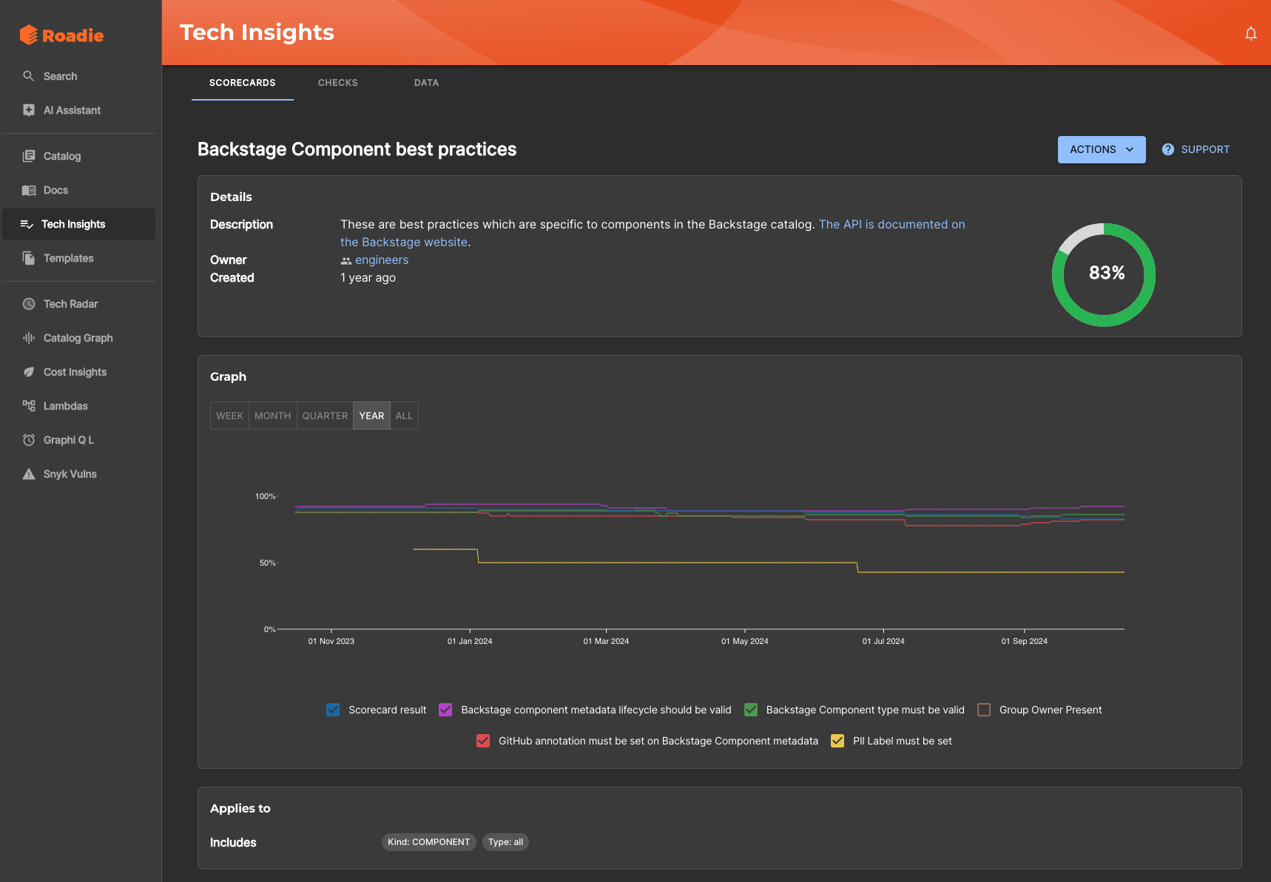Viewport: 1271px width, 882px height.
Task: Click the Roadie logo
Action: point(62,35)
